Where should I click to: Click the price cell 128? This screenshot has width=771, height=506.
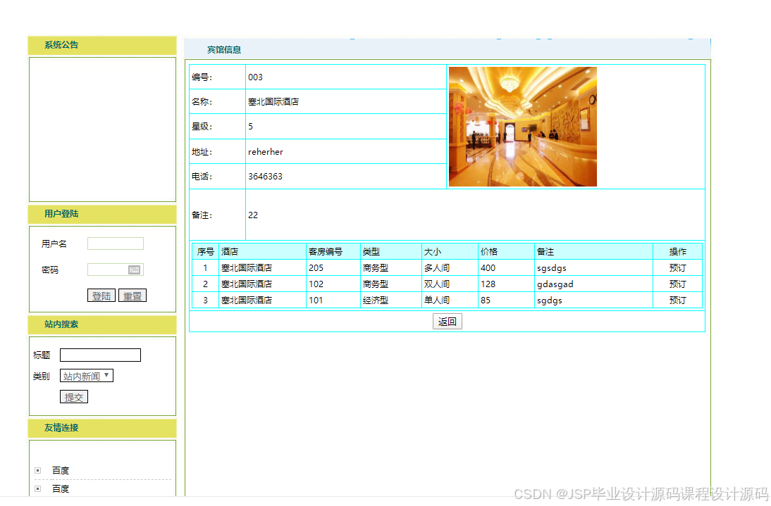tap(488, 284)
